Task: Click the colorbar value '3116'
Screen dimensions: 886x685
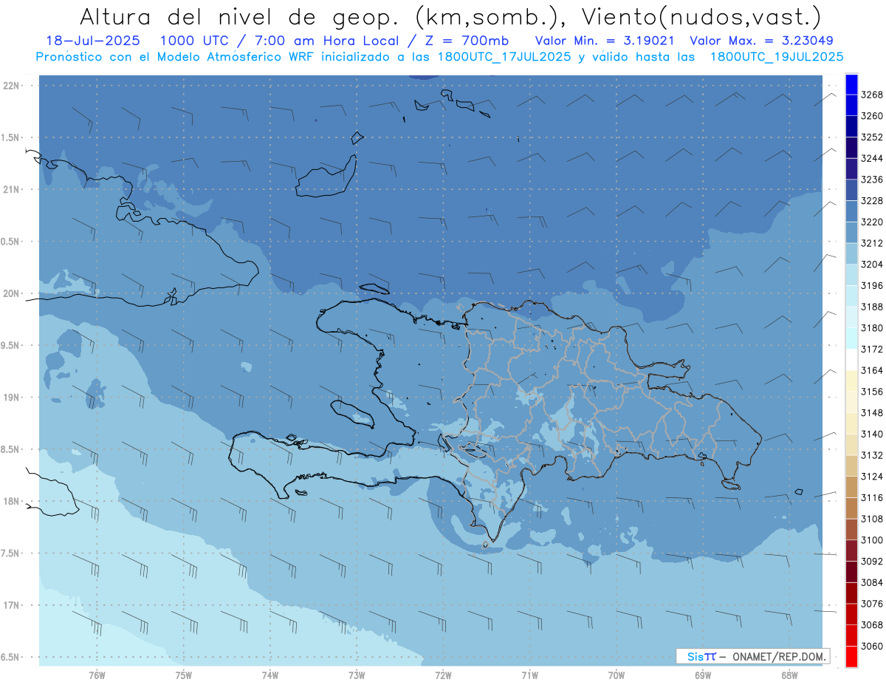Action: coord(872,498)
